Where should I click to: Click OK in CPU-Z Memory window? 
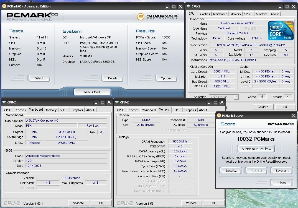[x=214, y=203]
